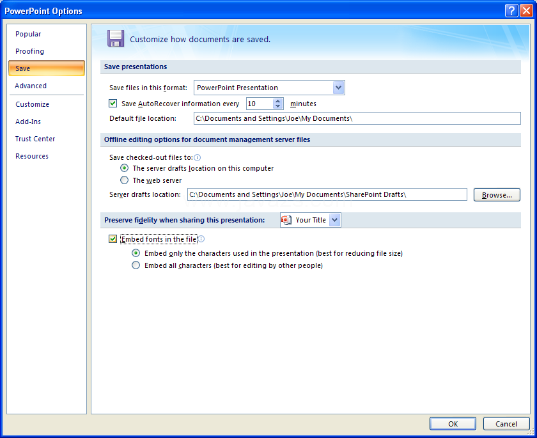Expand the Your Title presentation dropdown arrow
This screenshot has height=438, width=537.
[334, 220]
